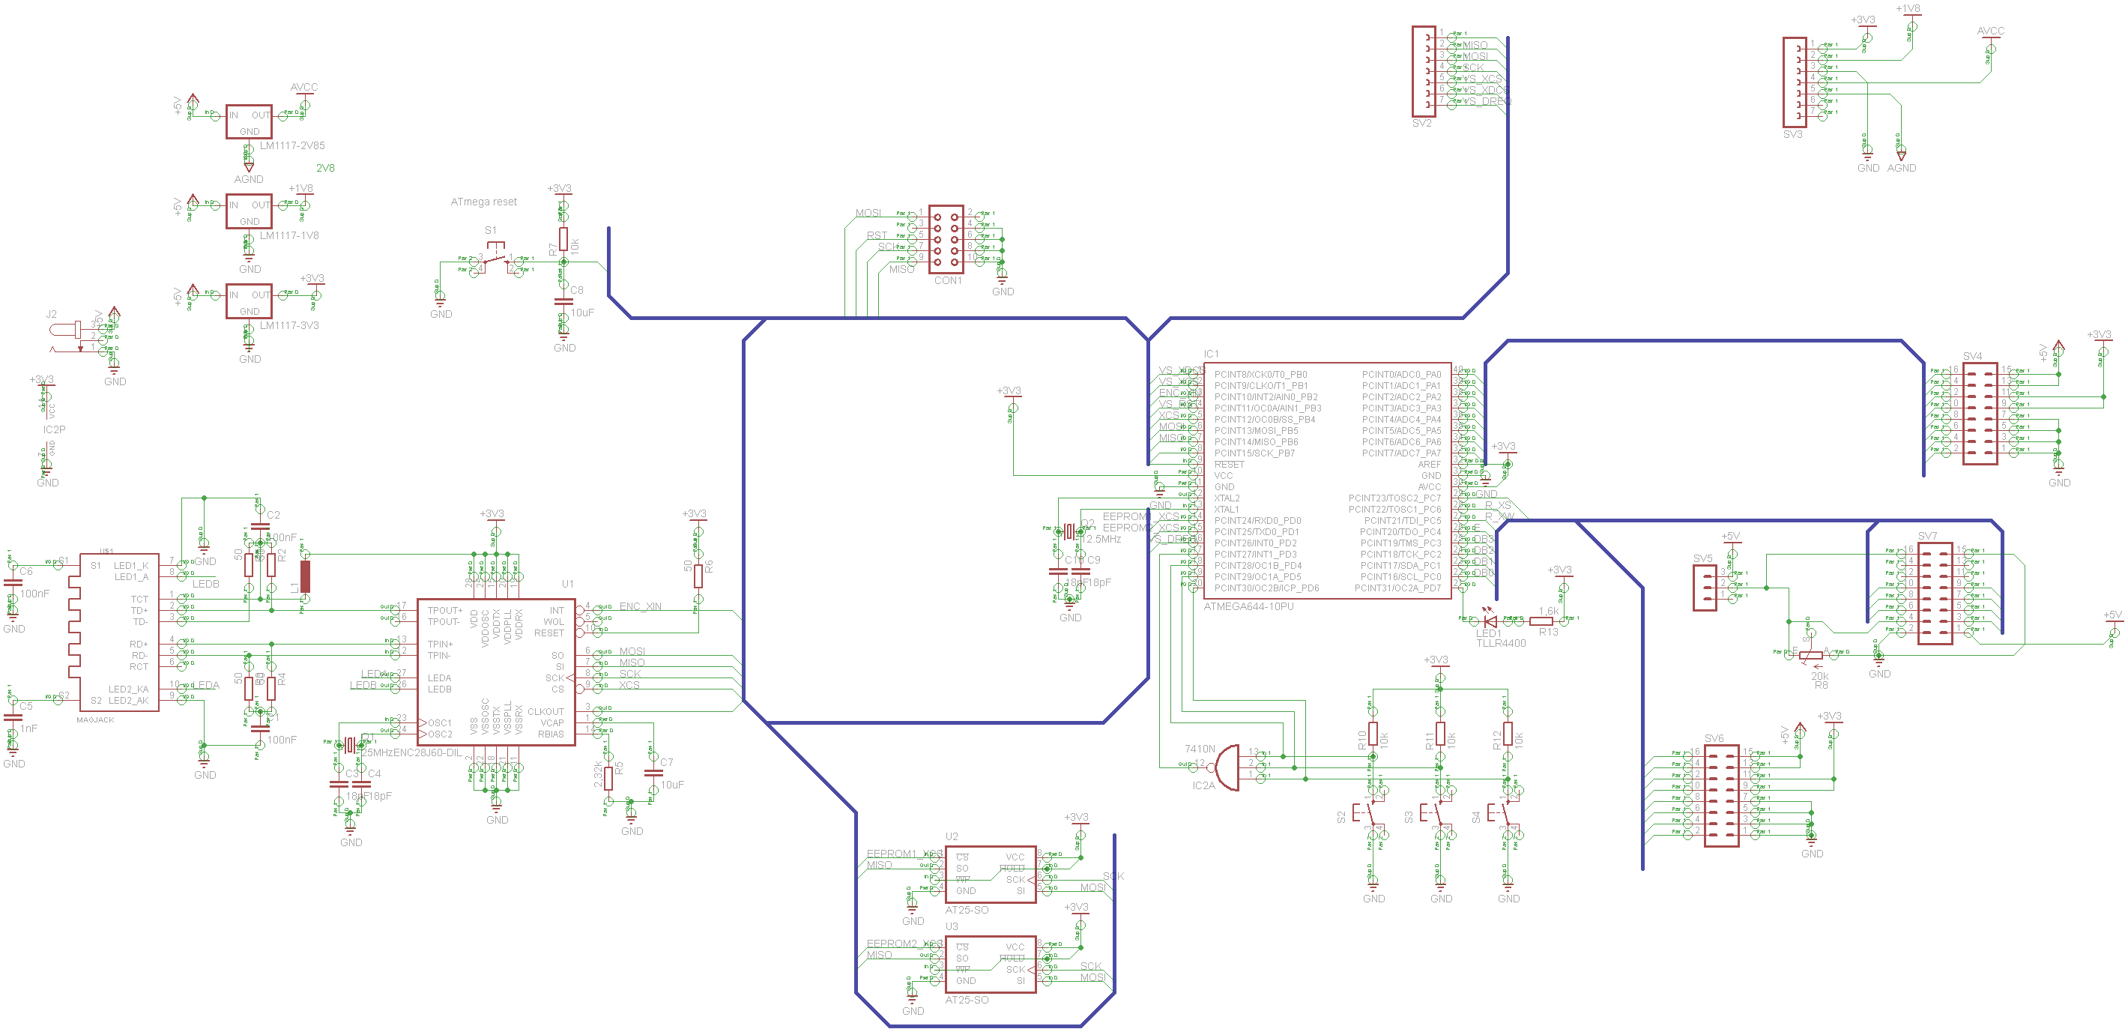Select the S3 pushbutton switch

1437,814
